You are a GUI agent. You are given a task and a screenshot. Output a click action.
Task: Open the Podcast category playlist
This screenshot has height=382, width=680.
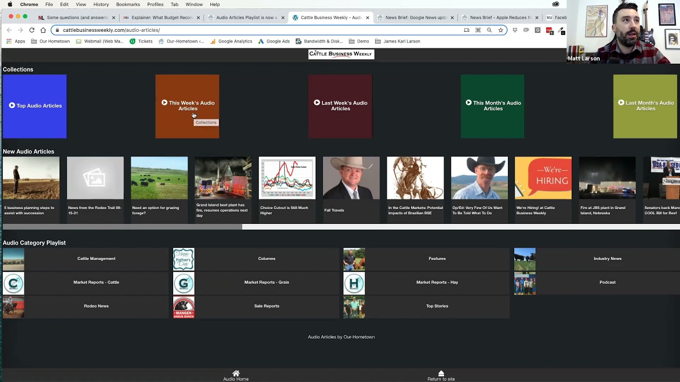click(x=597, y=282)
